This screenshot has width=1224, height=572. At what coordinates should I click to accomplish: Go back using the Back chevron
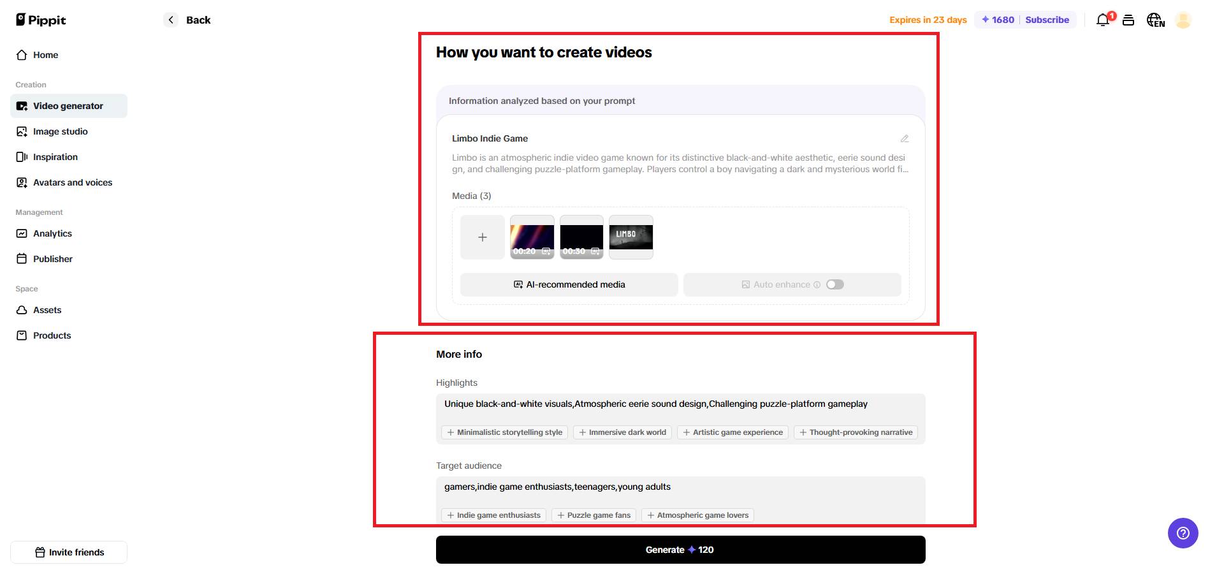tap(171, 20)
